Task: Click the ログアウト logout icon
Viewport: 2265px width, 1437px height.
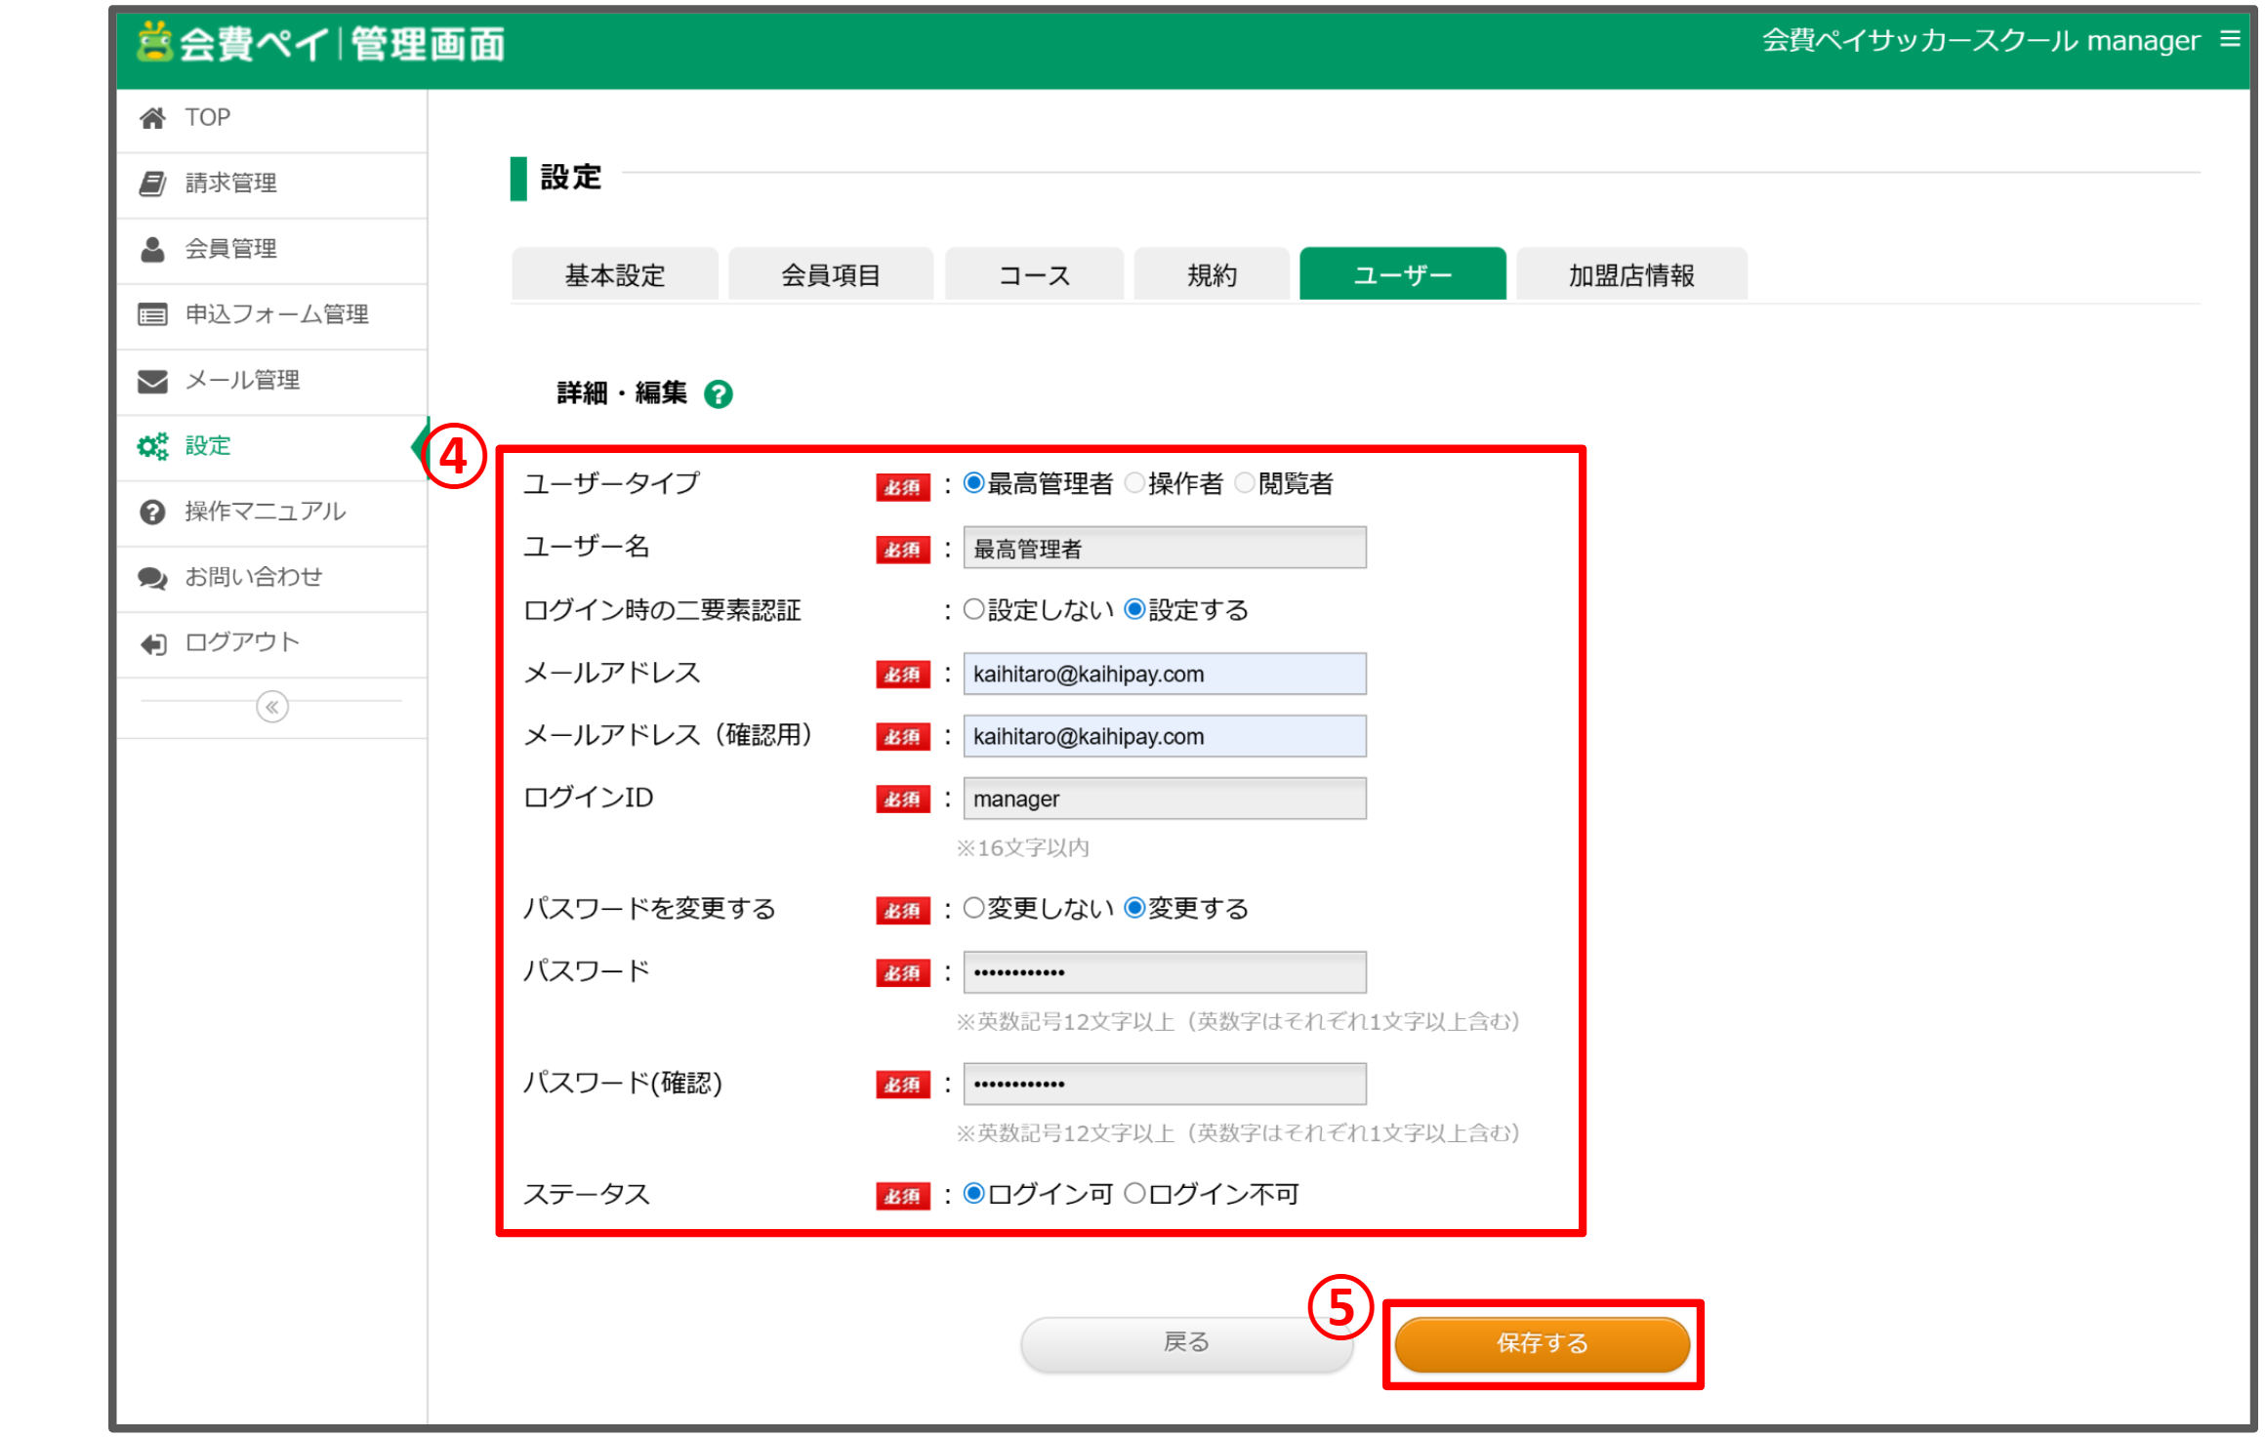Action: pyautogui.click(x=152, y=643)
